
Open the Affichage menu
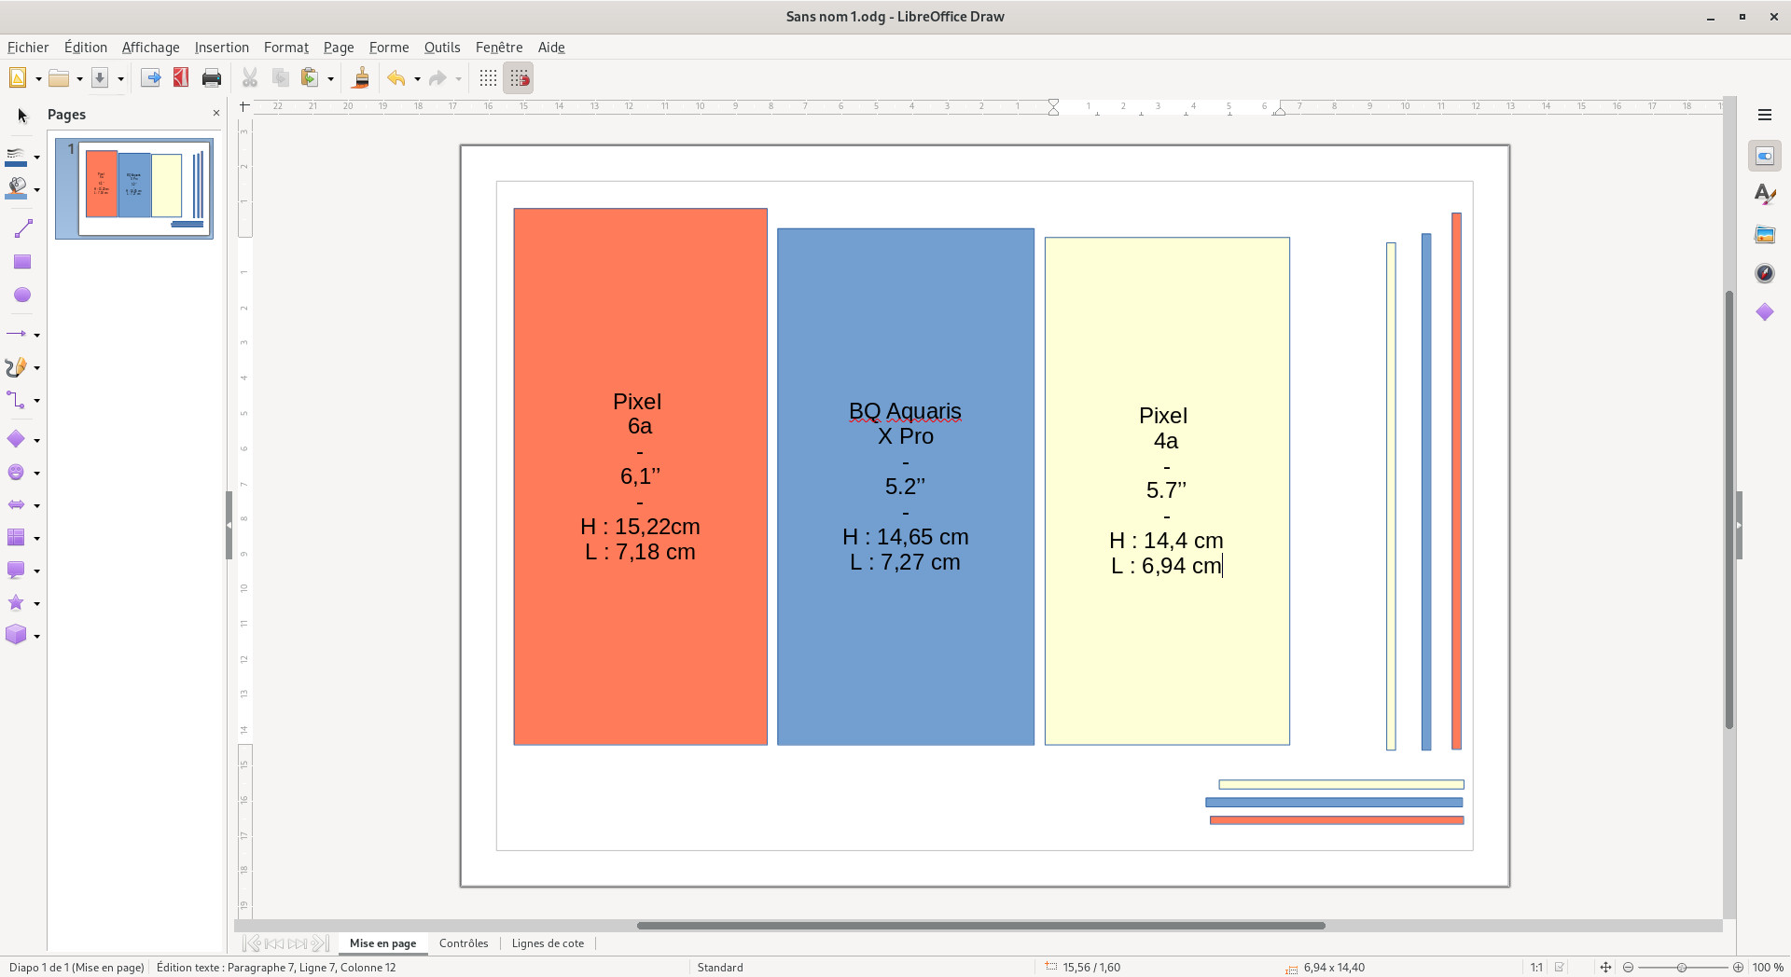[x=150, y=48]
